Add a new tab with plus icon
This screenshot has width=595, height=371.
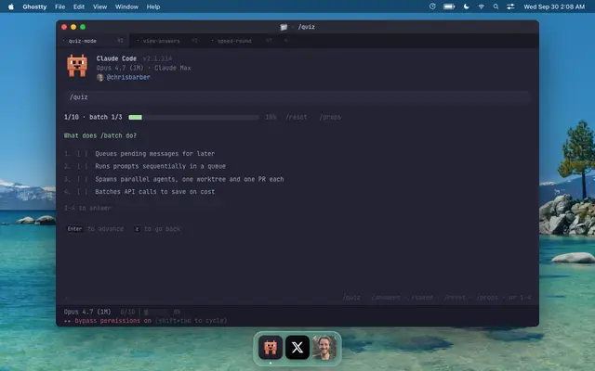(x=286, y=41)
